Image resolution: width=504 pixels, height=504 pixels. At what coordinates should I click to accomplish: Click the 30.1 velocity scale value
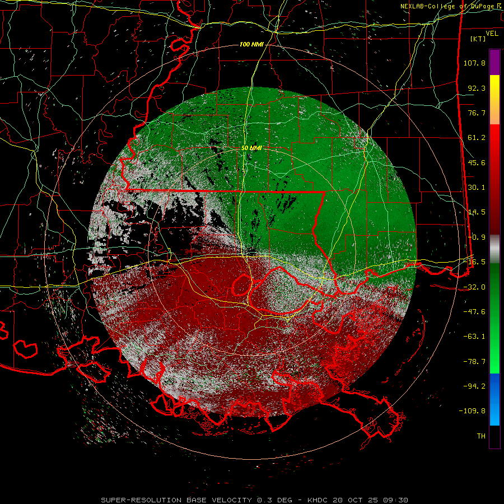coord(477,188)
